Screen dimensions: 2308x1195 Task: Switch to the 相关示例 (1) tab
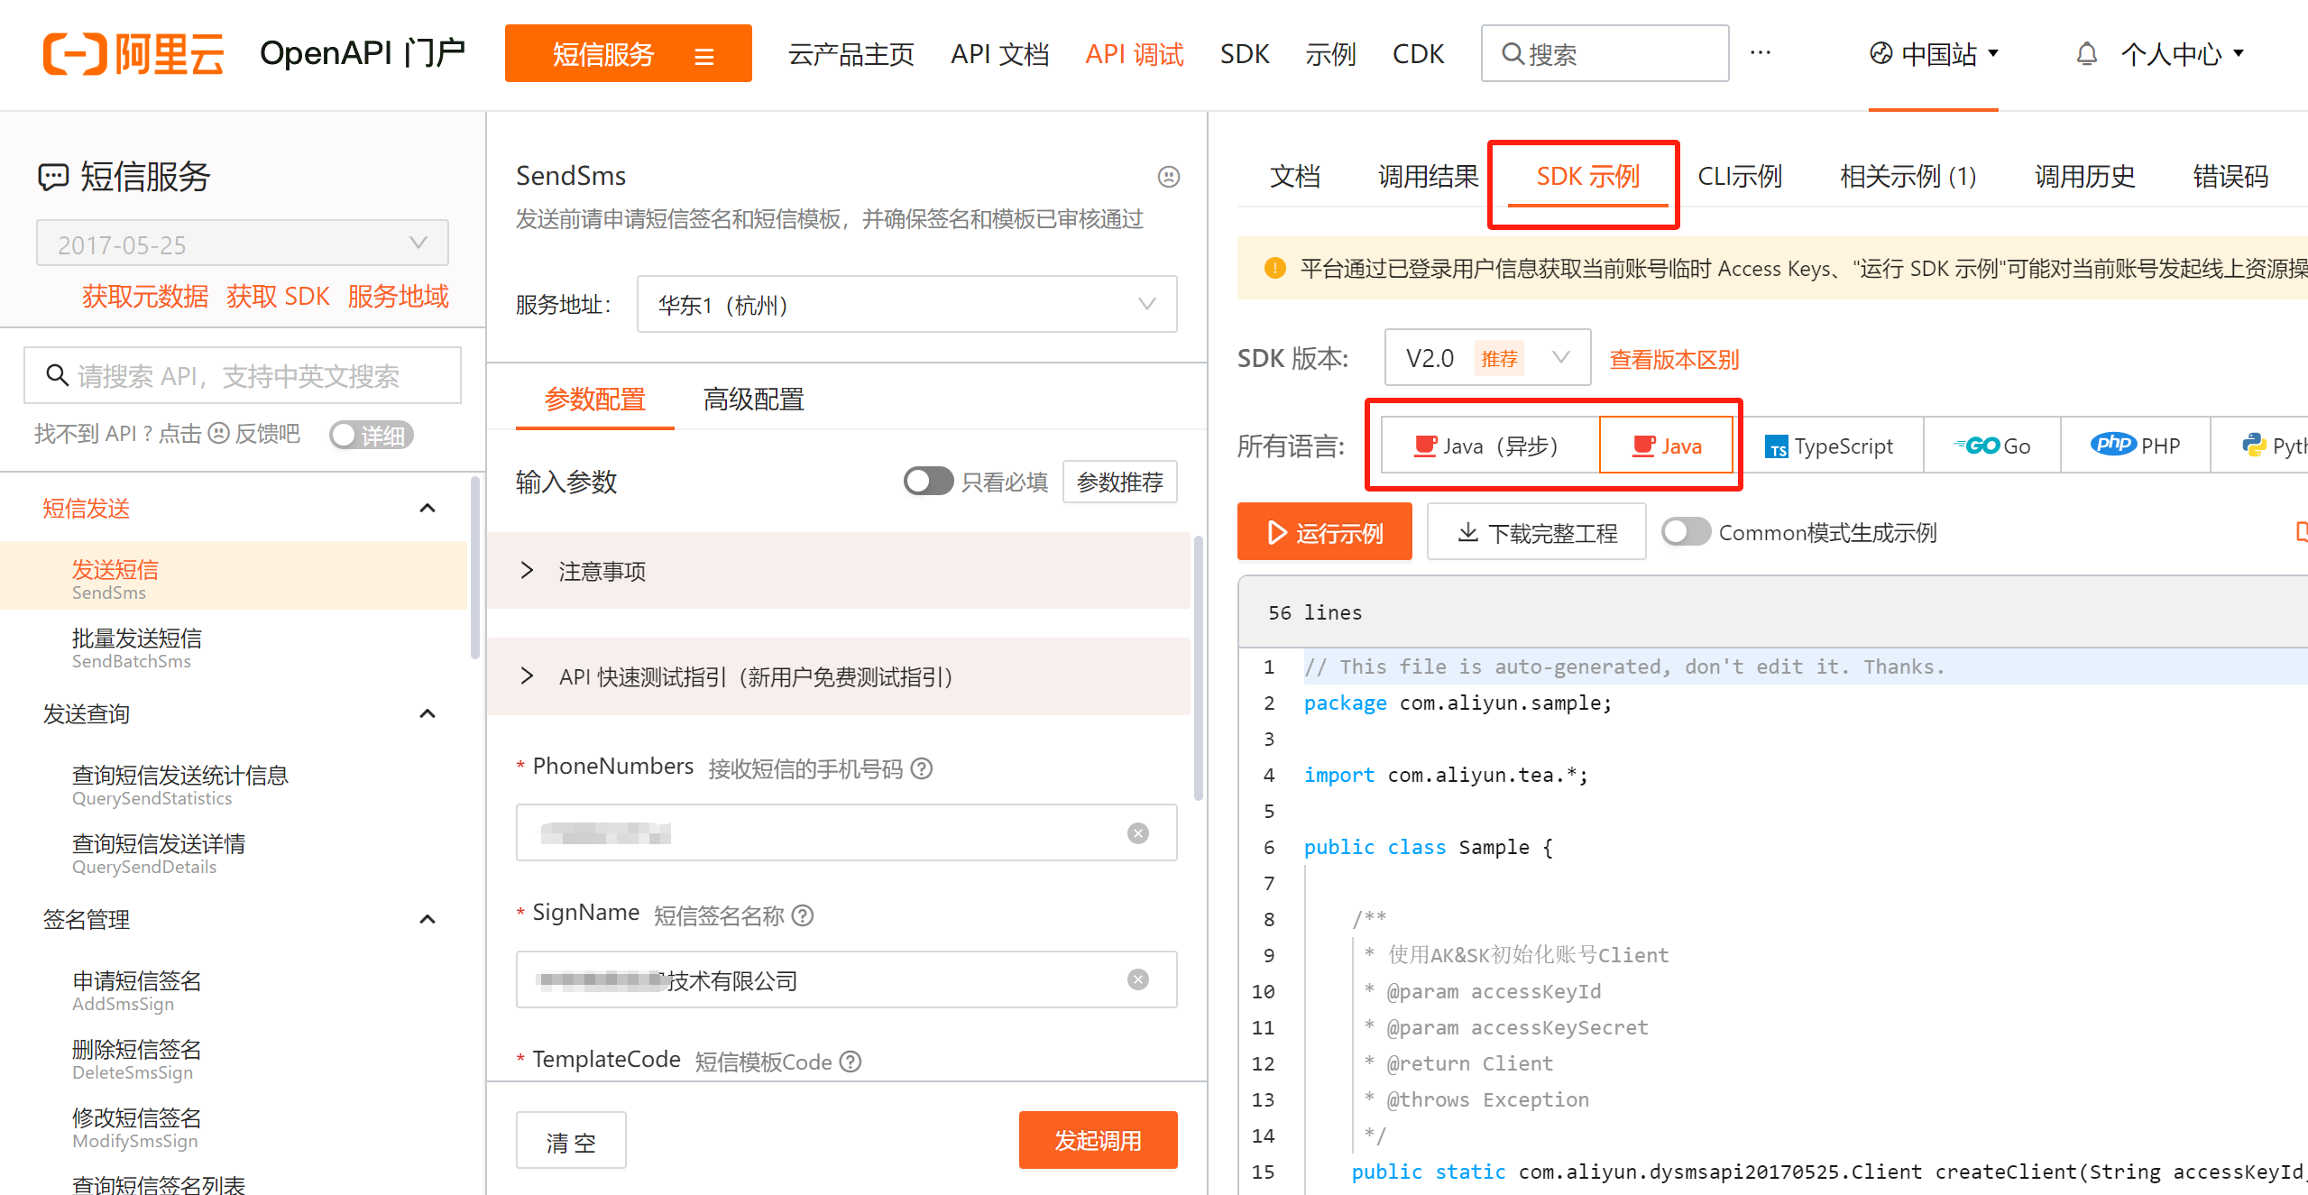(x=1908, y=176)
